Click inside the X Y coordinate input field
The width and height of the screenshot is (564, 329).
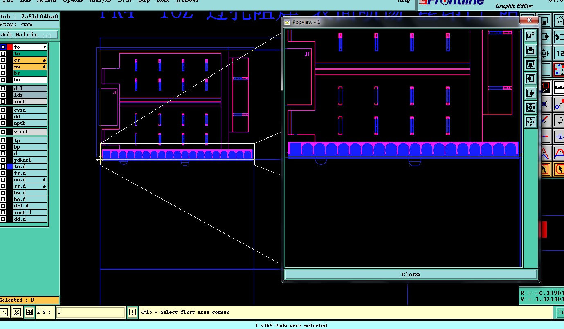coord(90,312)
